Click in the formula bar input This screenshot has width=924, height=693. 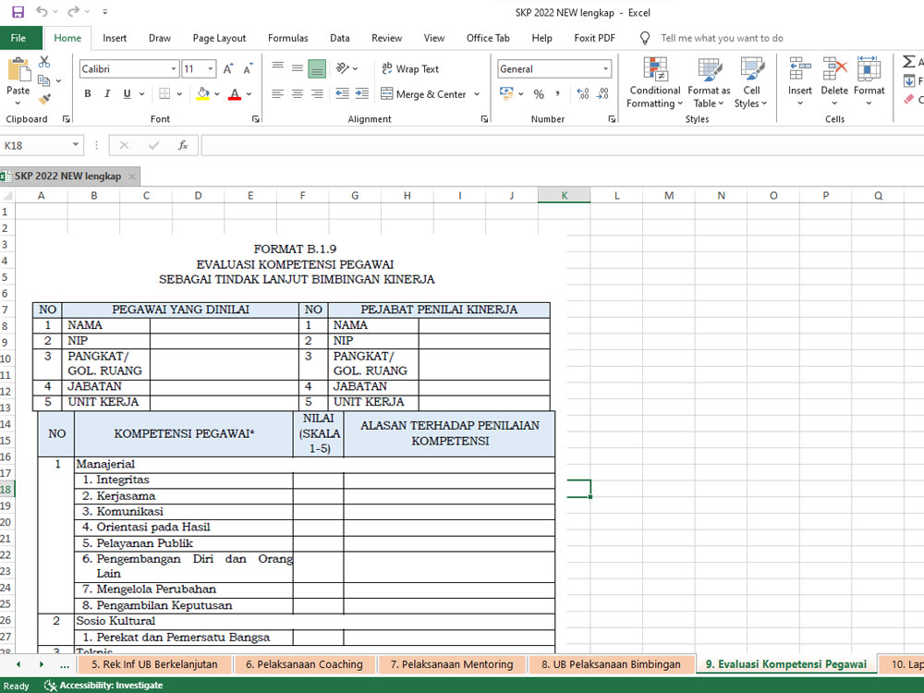click(x=562, y=145)
